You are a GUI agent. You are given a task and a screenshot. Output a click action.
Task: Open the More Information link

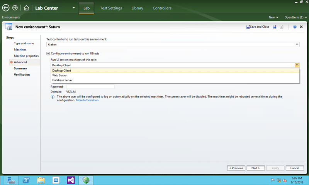87,100
